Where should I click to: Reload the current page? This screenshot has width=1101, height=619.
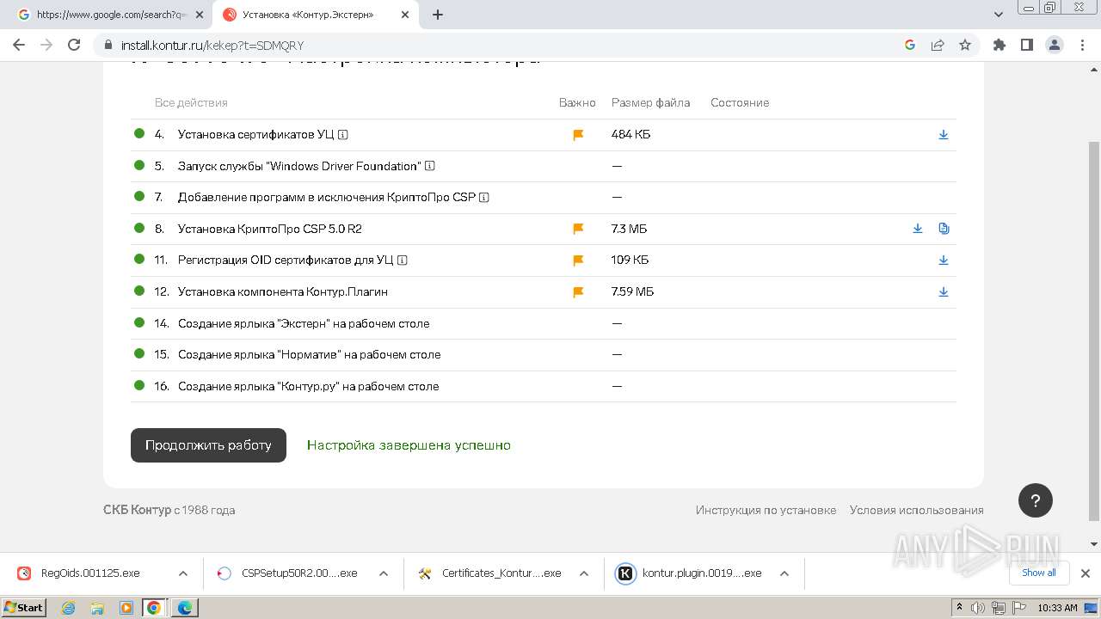[74, 45]
